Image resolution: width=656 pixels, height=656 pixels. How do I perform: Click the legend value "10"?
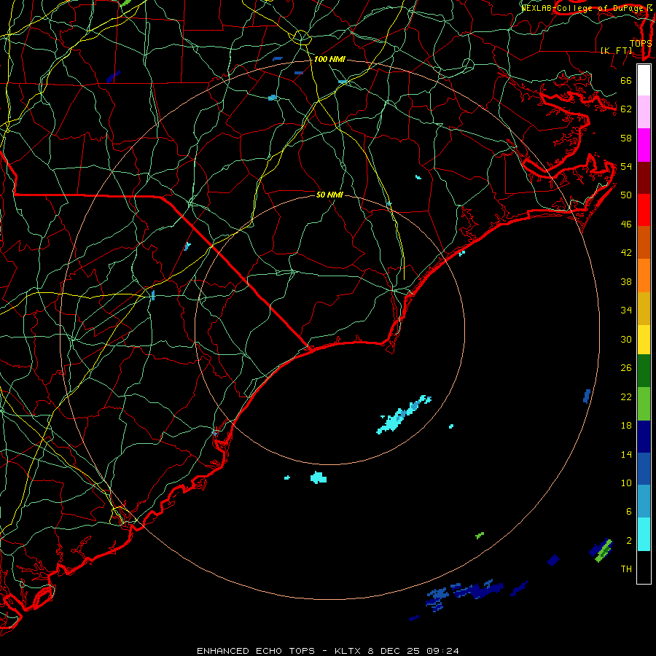(626, 483)
